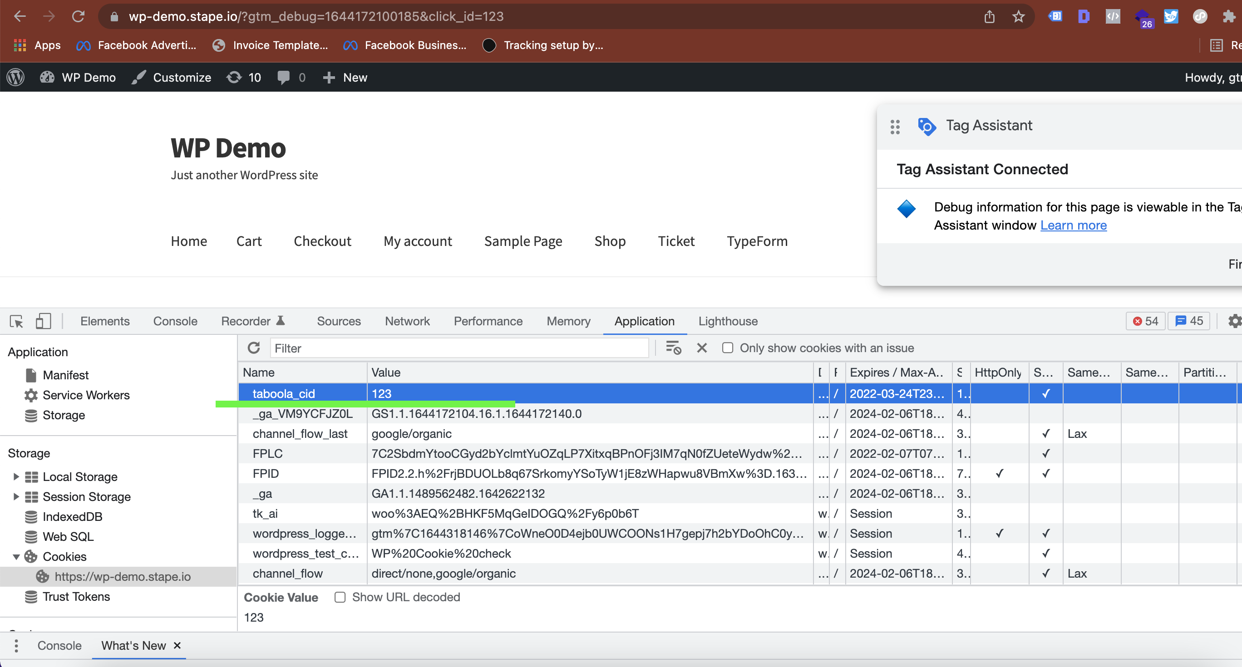Click the browser address bar URL
The image size is (1242, 667).
[x=316, y=16]
